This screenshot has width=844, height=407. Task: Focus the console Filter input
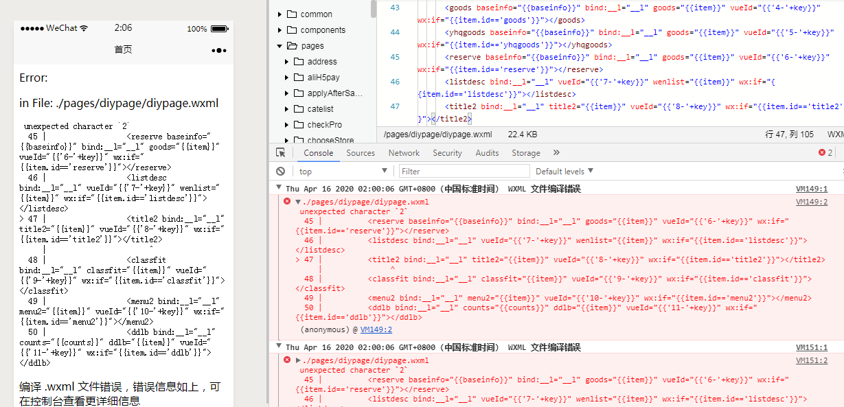464,171
